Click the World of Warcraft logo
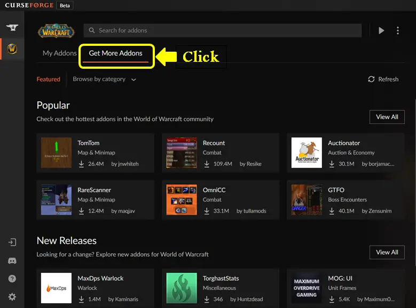 [x=56, y=31]
